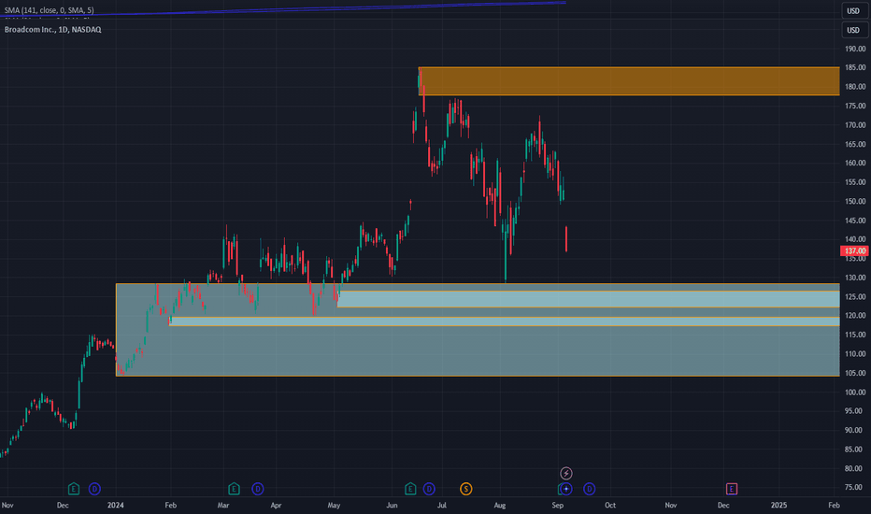Screen dimensions: 871x514
Task: Click the 175.00 price axis label
Action: [855, 107]
